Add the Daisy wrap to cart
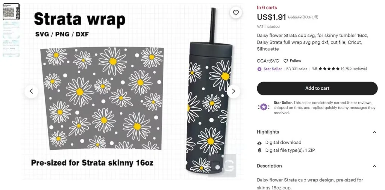The width and height of the screenshot is (385, 190). point(317,88)
